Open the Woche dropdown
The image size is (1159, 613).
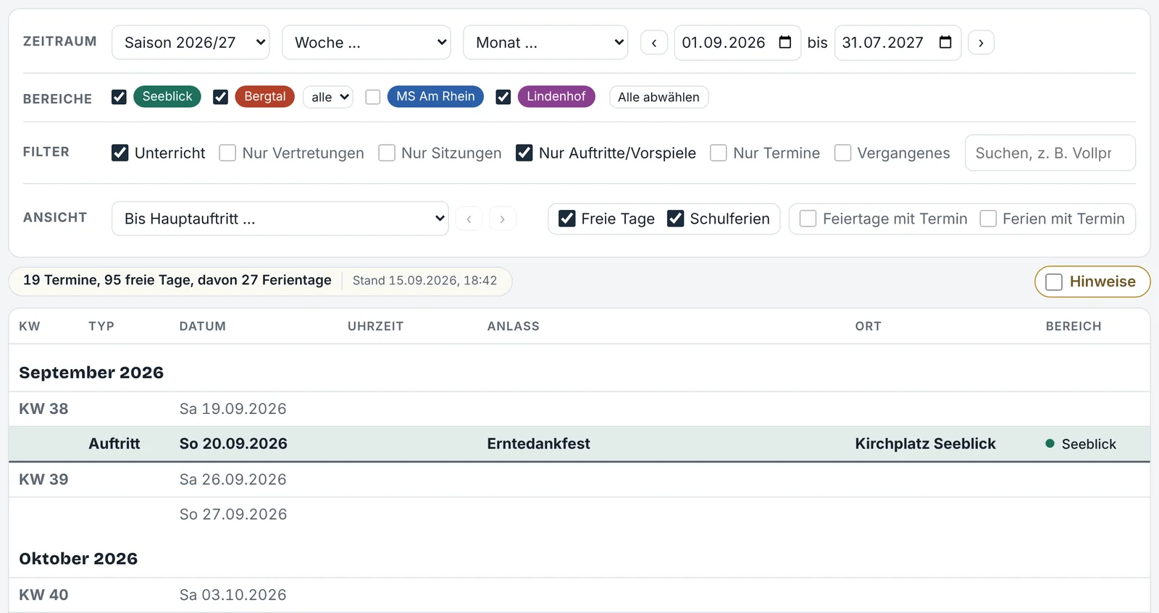coord(367,43)
